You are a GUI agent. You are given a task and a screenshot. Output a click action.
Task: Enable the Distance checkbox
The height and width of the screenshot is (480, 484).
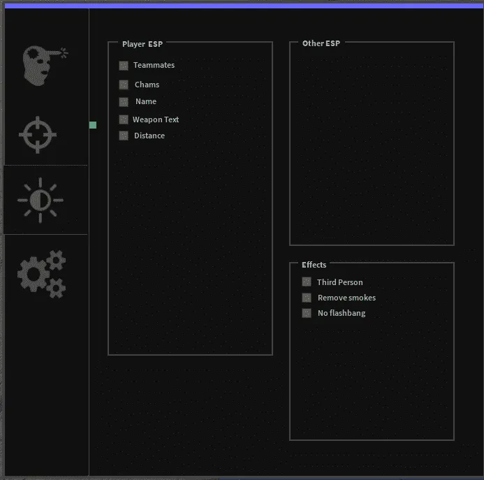click(x=124, y=136)
